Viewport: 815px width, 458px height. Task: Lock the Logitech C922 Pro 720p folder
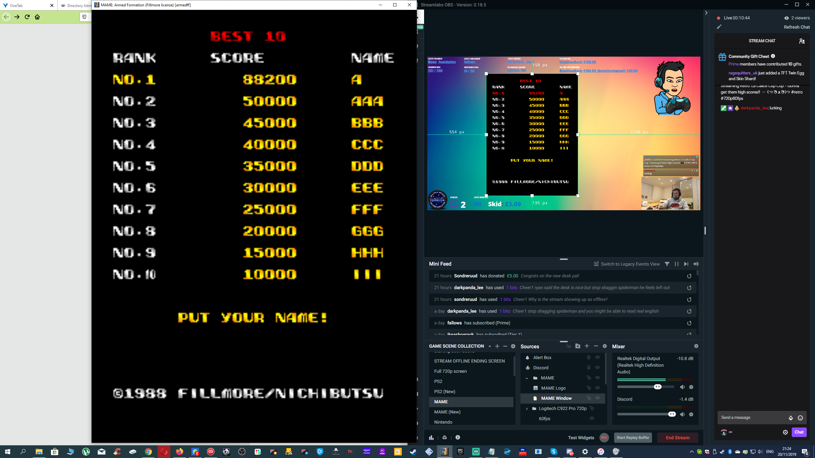tap(592, 408)
